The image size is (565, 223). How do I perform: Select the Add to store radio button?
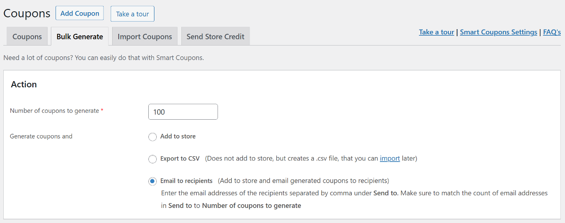point(153,137)
